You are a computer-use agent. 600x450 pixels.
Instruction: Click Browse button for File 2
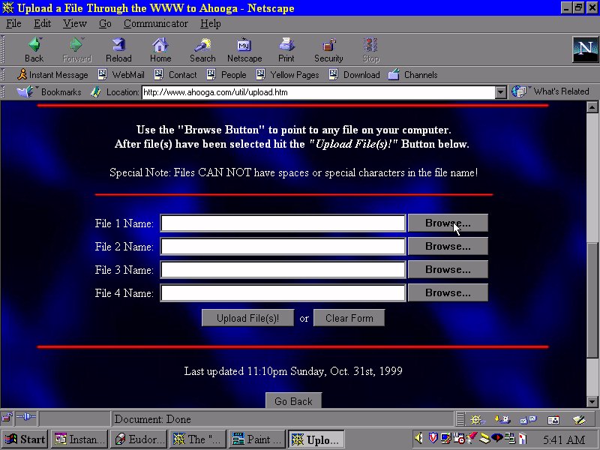point(448,246)
